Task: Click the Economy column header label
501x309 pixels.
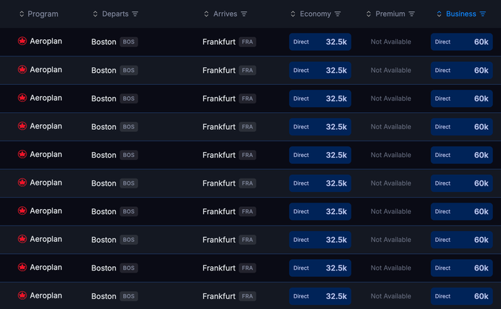Action: (x=315, y=14)
